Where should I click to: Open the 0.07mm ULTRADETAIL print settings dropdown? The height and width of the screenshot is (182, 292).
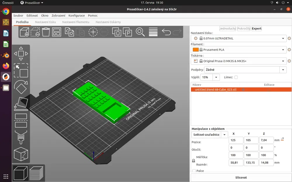click(239, 38)
